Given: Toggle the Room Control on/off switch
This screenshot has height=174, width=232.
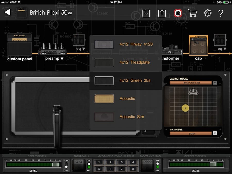Looking at the screenshot, I should pyautogui.click(x=158, y=165).
